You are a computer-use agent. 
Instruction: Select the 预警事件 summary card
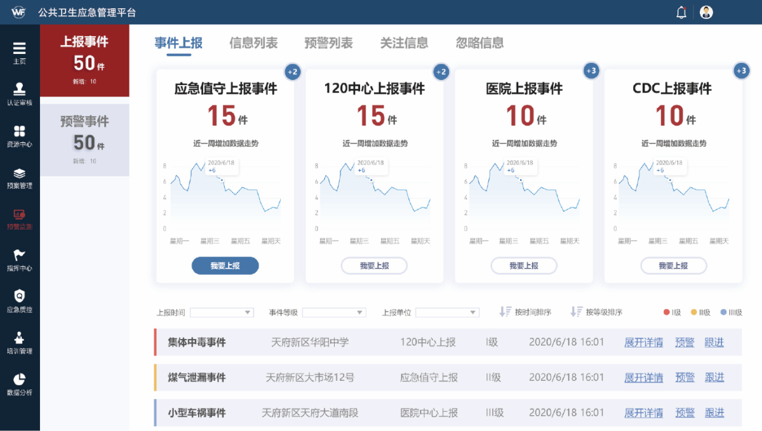tap(84, 140)
